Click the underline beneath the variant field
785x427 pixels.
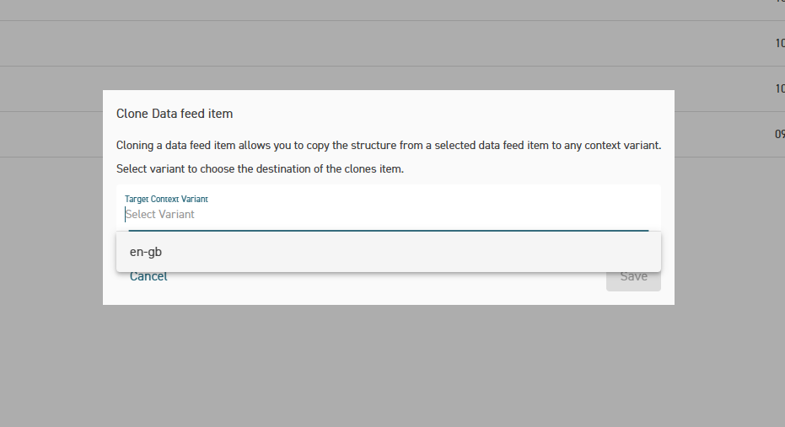(x=388, y=230)
